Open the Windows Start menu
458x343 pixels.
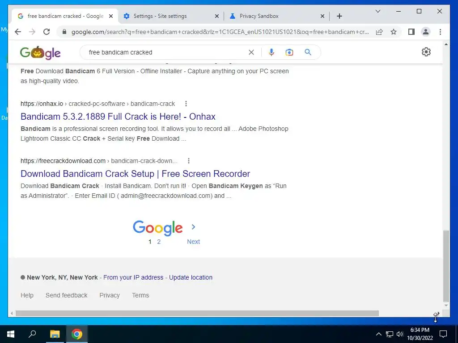(x=11, y=334)
